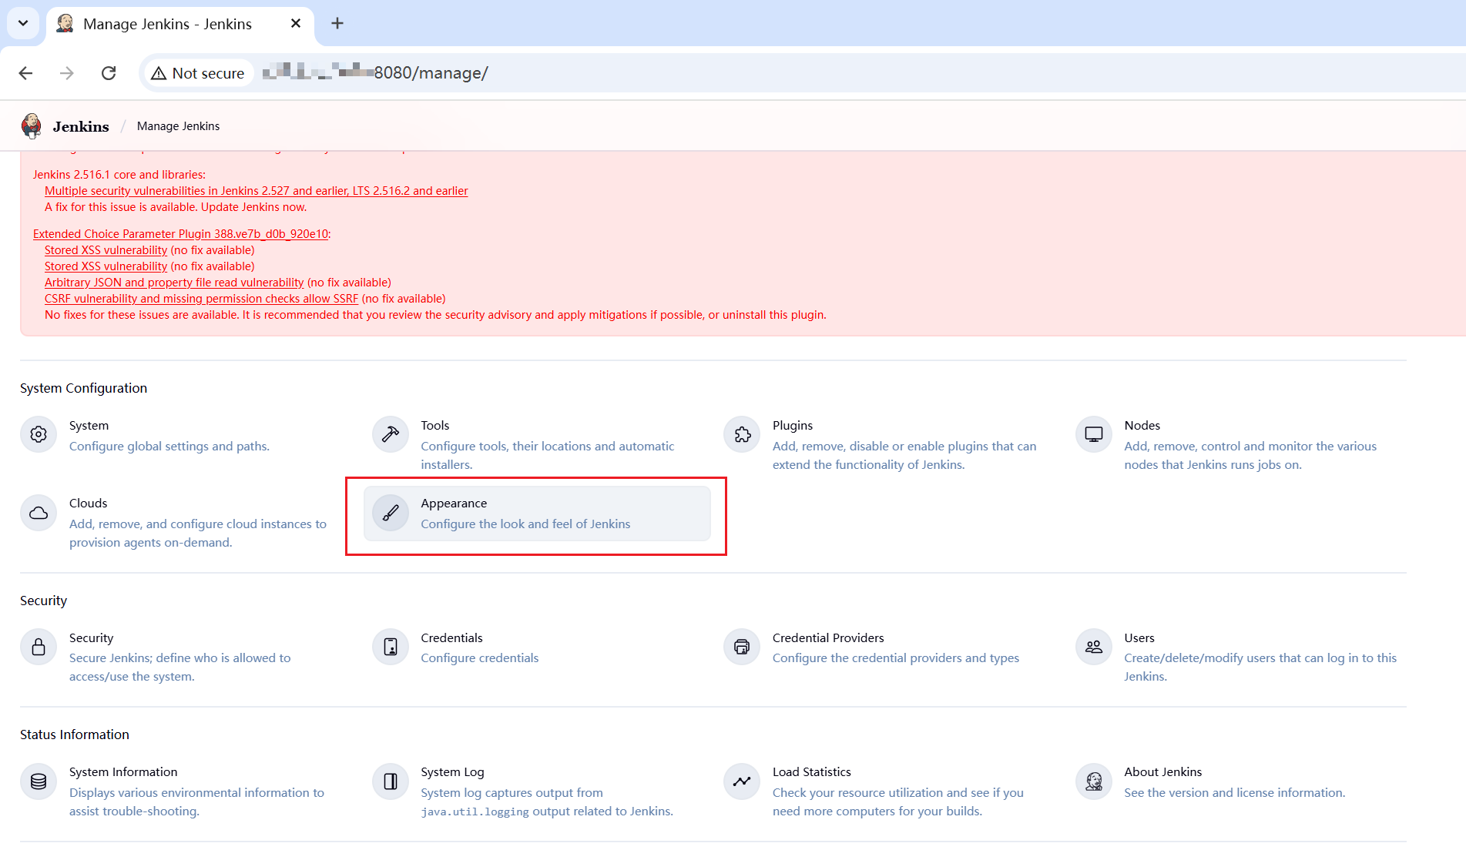The image size is (1466, 860).
Task: Click 'Configure credentials' description text
Action: 479,658
